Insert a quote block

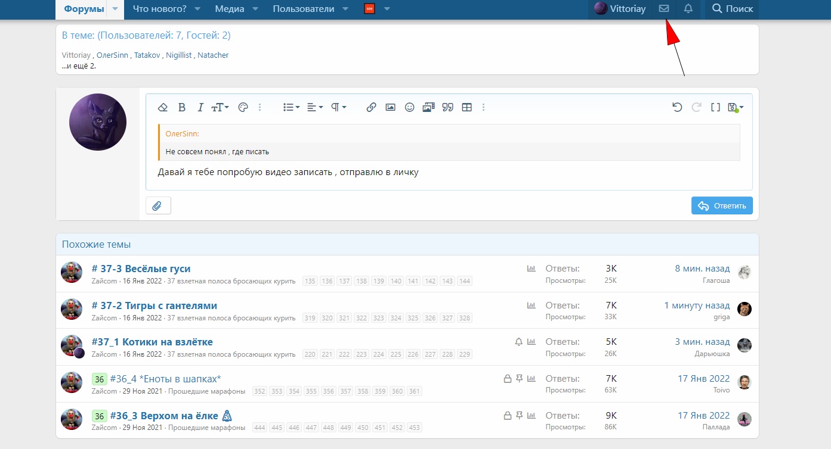click(447, 107)
